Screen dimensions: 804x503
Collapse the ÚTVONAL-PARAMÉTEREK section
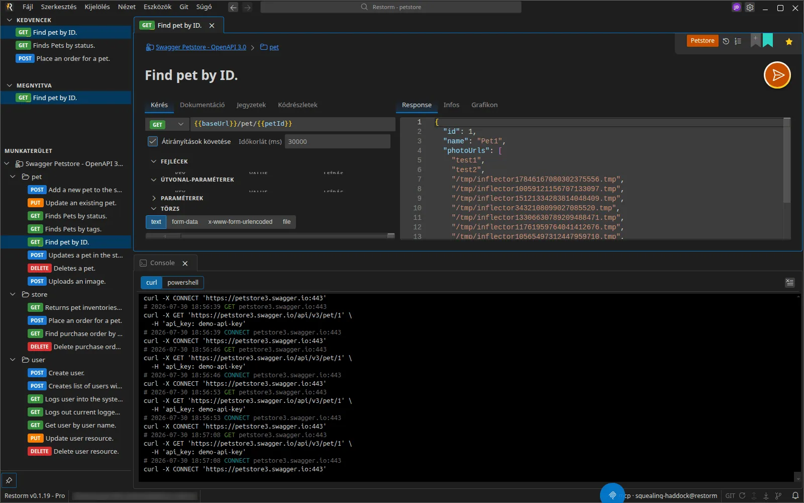pos(154,180)
